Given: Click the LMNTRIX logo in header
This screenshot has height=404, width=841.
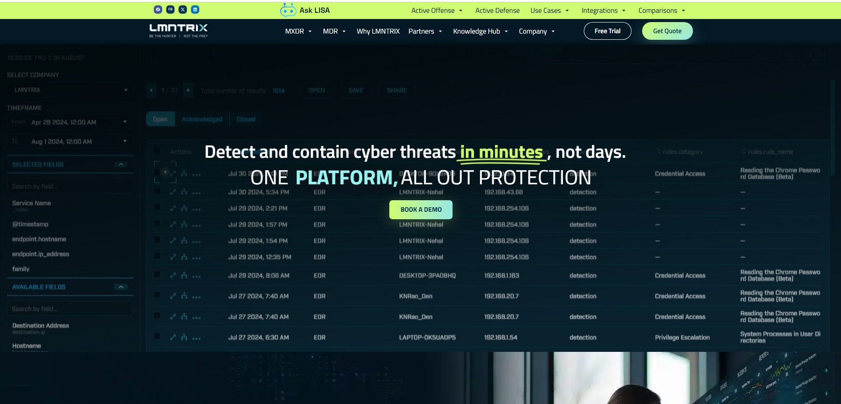Looking at the screenshot, I should (178, 30).
